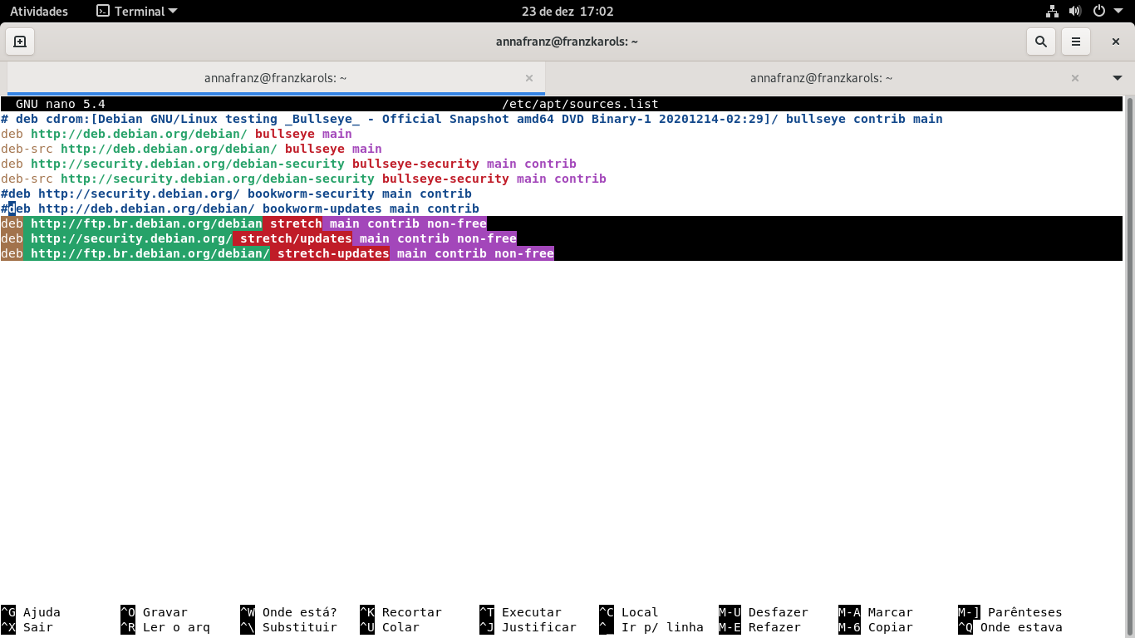Click the terminal vertical scrollbar
Viewport: 1135px width, 638px height.
coord(1128,366)
